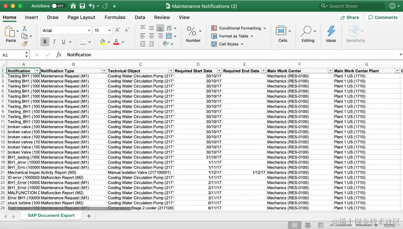
Task: Open the Comments button
Action: (x=383, y=18)
